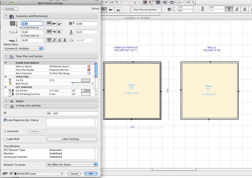Enable the Label Wall checkbox
This screenshot has height=178, width=252.
click(5, 139)
